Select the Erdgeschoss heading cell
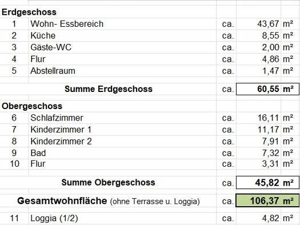The image size is (300, 225). point(29,12)
